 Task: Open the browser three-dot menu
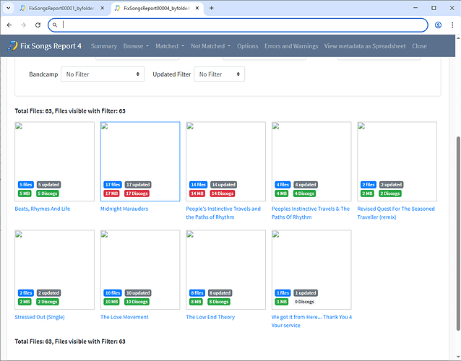pyautogui.click(x=452, y=25)
